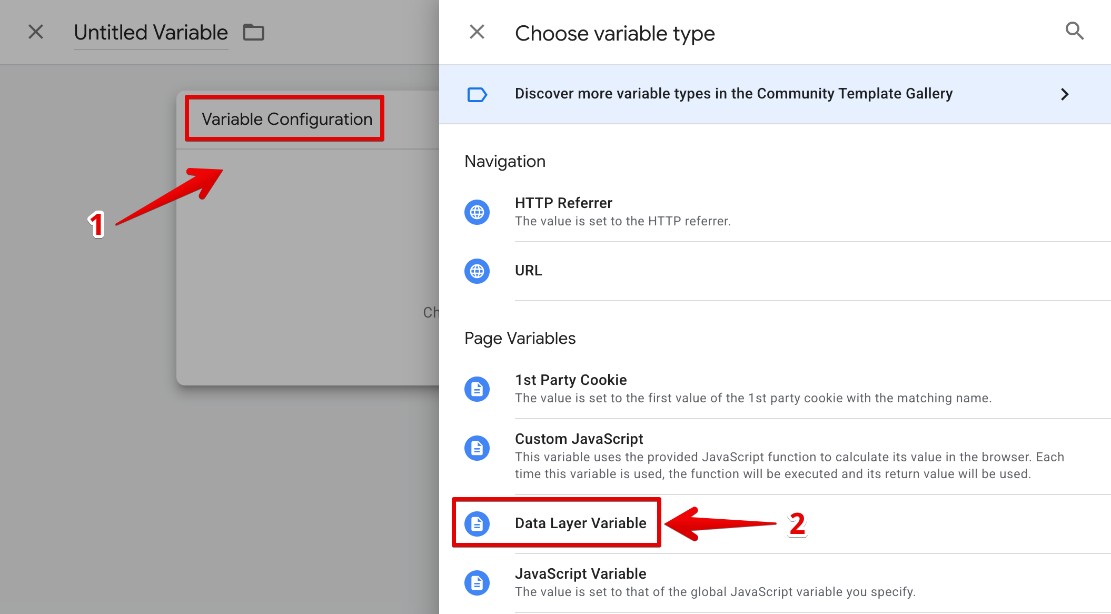Click the HTTP Referrer globe icon
Screen dimensions: 1111x614
click(477, 212)
